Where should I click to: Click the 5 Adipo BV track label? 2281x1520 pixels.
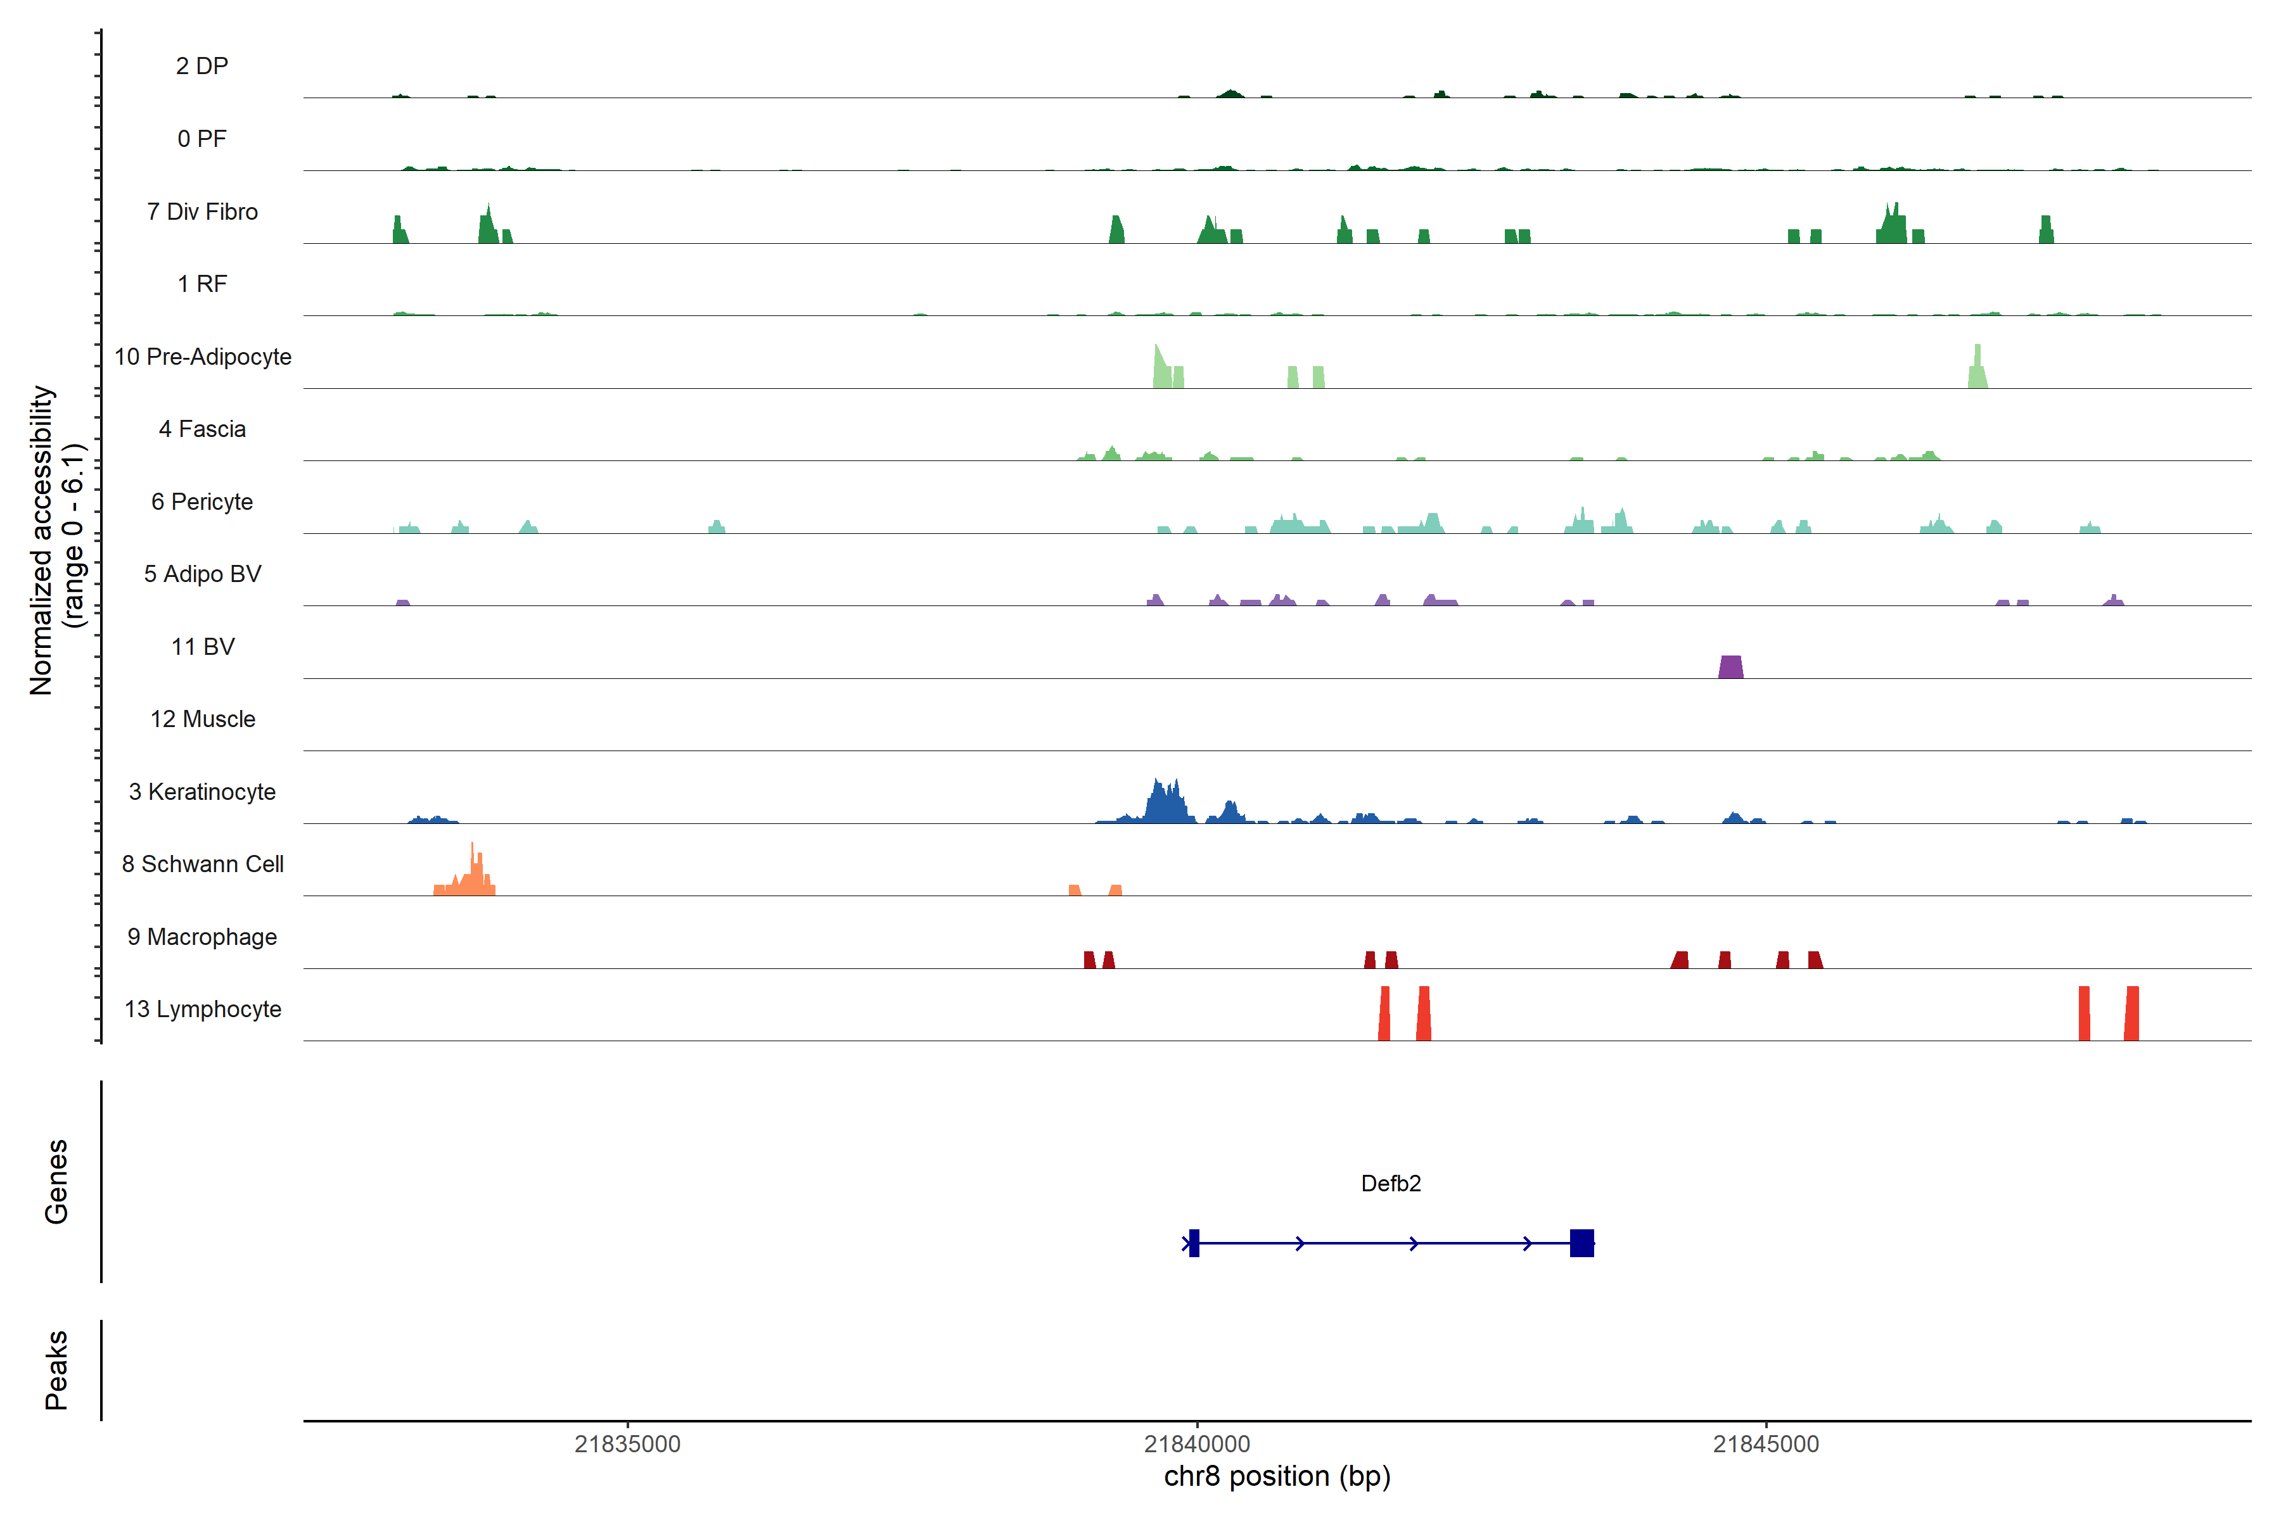pyautogui.click(x=203, y=574)
